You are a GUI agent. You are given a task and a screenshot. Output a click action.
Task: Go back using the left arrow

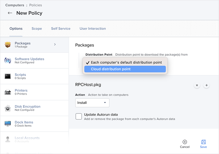10,13
